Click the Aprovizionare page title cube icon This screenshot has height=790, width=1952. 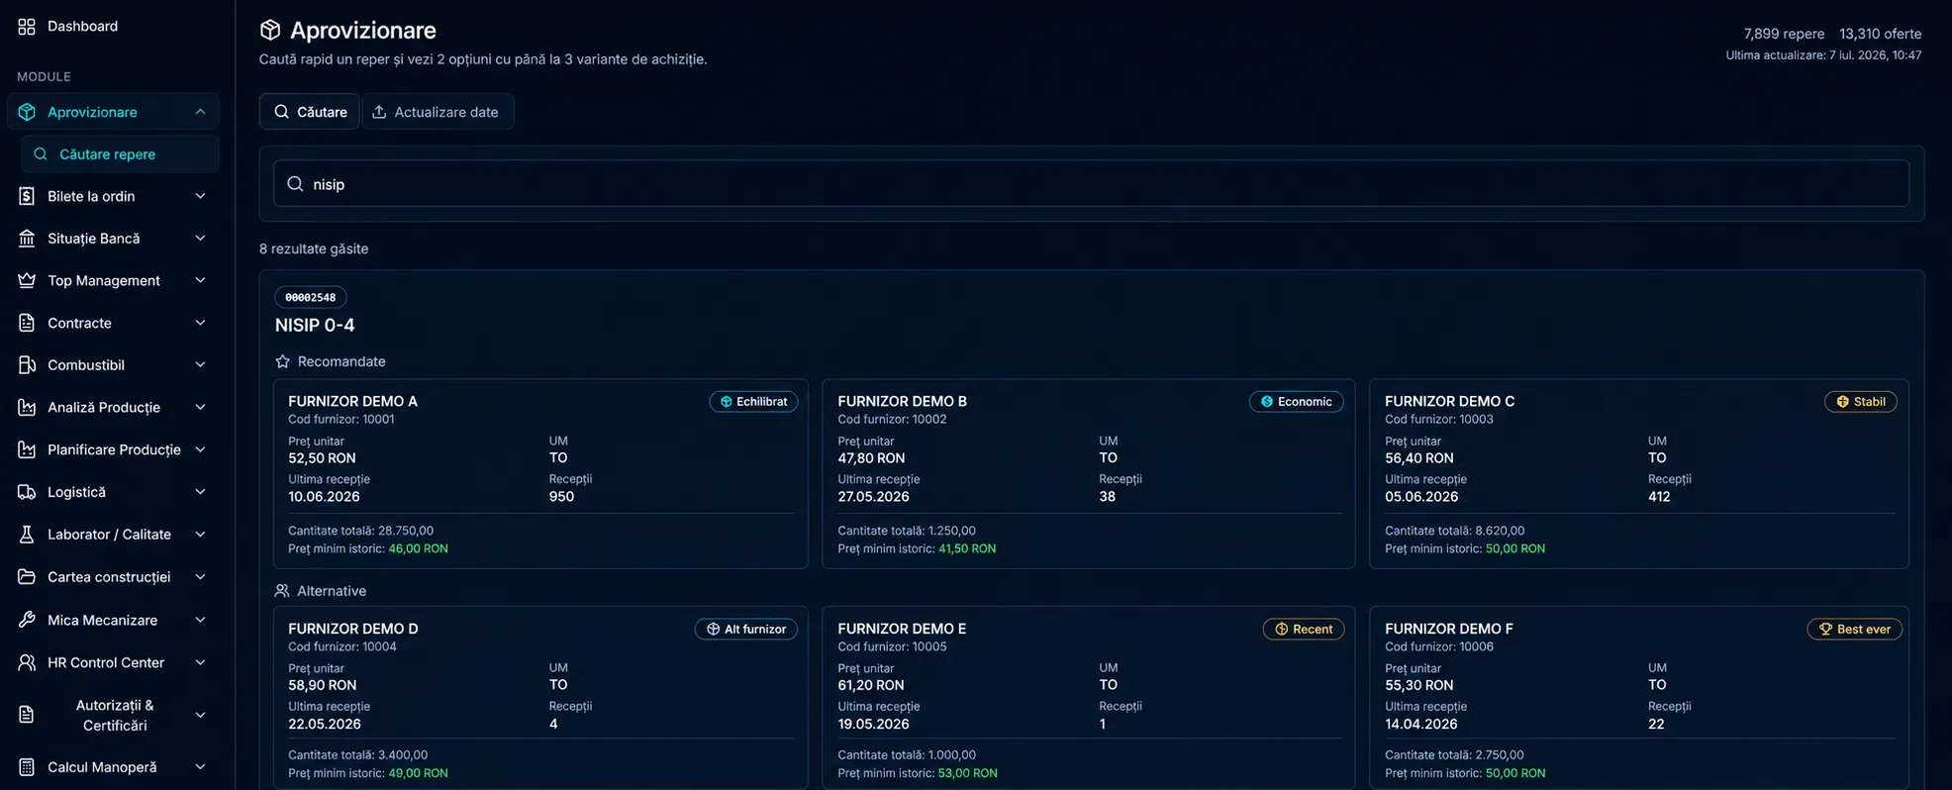coord(270,30)
